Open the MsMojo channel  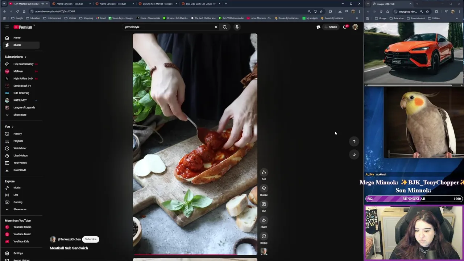coord(21,71)
